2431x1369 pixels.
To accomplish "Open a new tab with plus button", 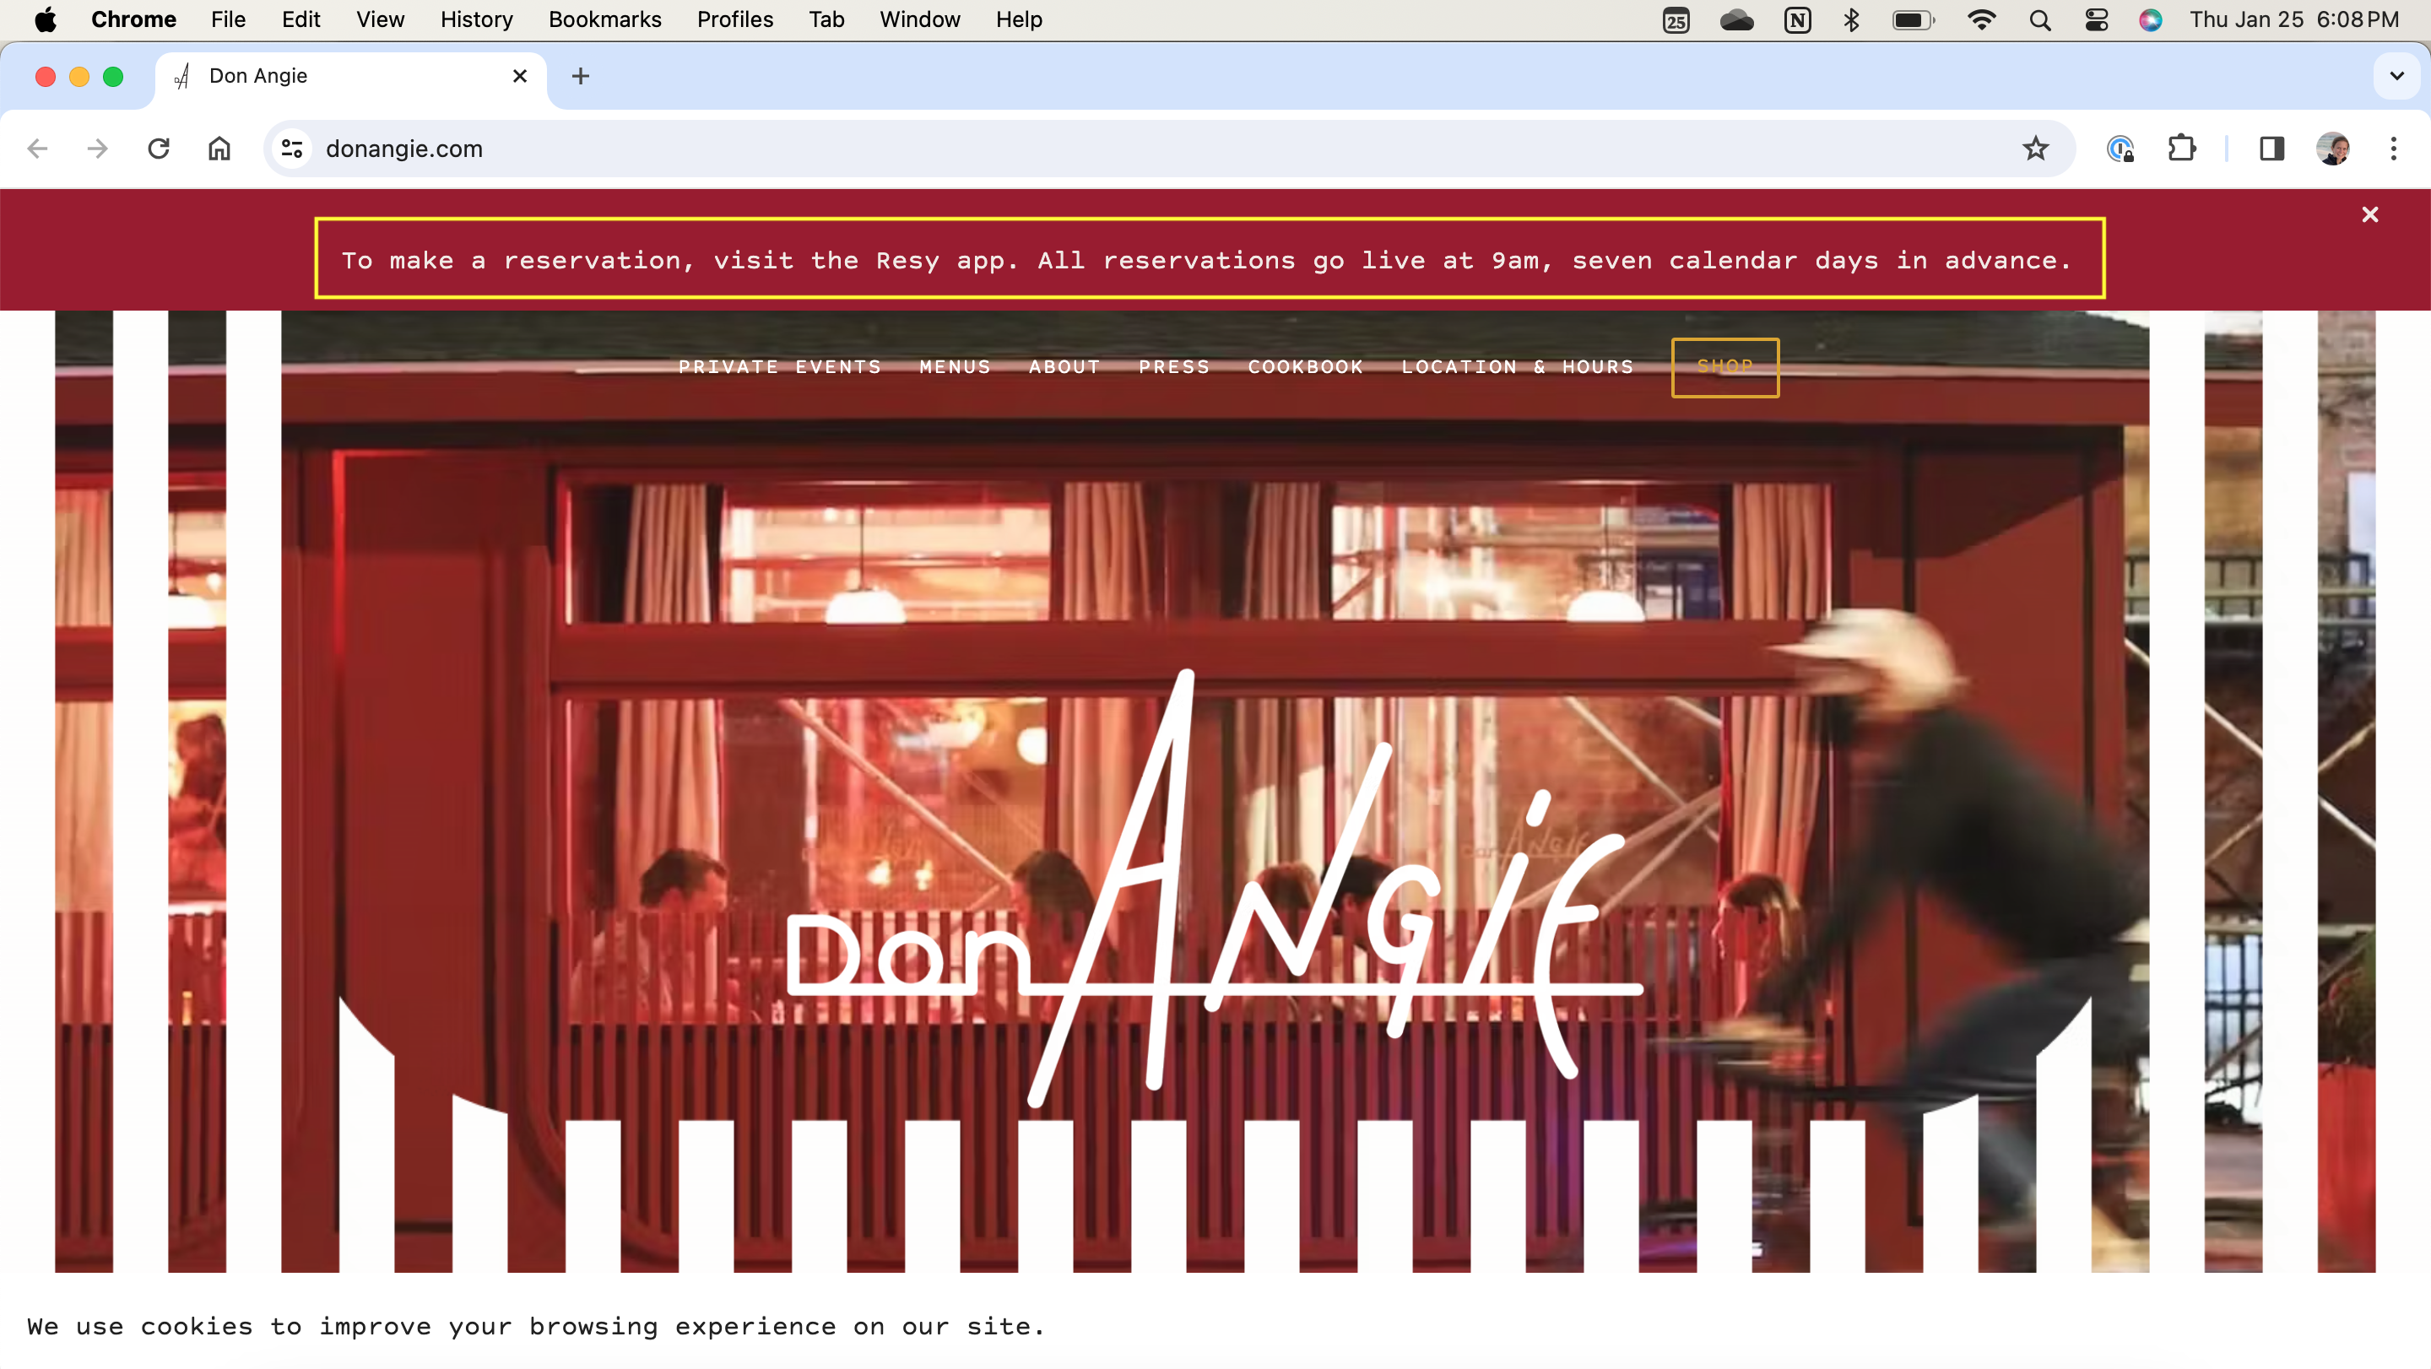I will 581,77.
